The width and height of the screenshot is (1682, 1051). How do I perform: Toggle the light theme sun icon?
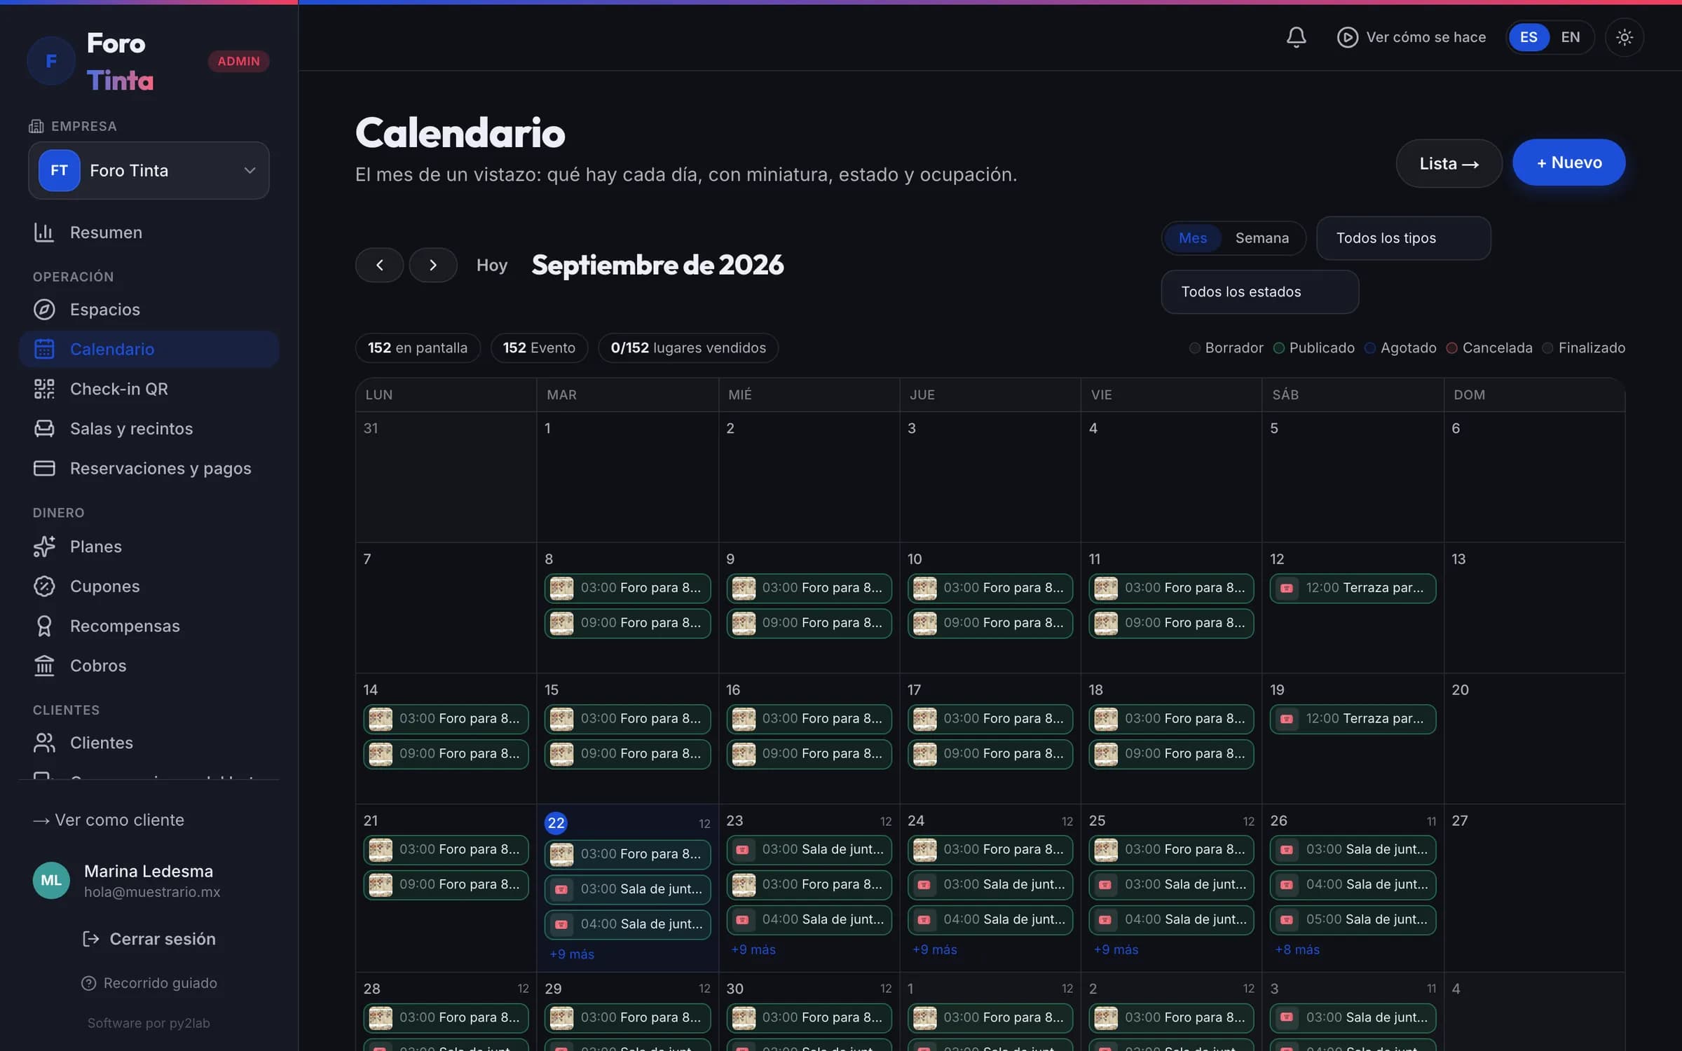pos(1624,37)
